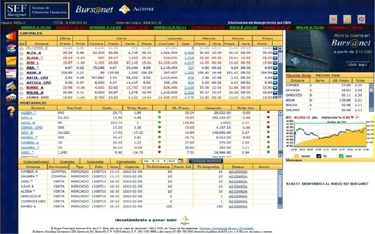Click Capitales table scroll-down arrow
This screenshot has height=234, width=375.
280,96
